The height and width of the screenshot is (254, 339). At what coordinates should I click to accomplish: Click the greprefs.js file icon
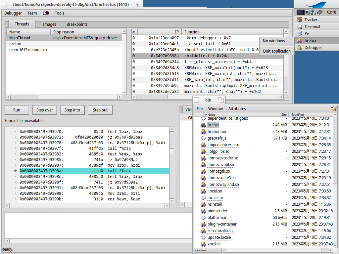pos(203,138)
